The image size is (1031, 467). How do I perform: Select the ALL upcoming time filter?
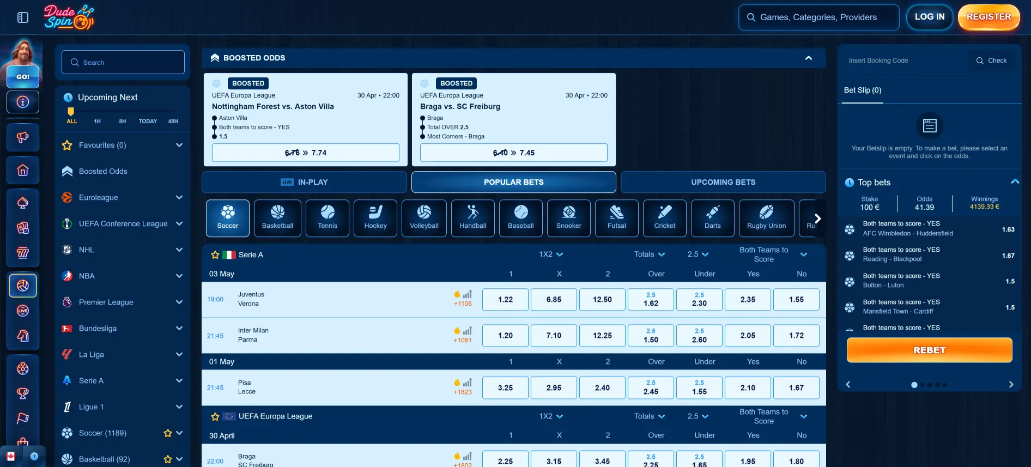click(72, 121)
